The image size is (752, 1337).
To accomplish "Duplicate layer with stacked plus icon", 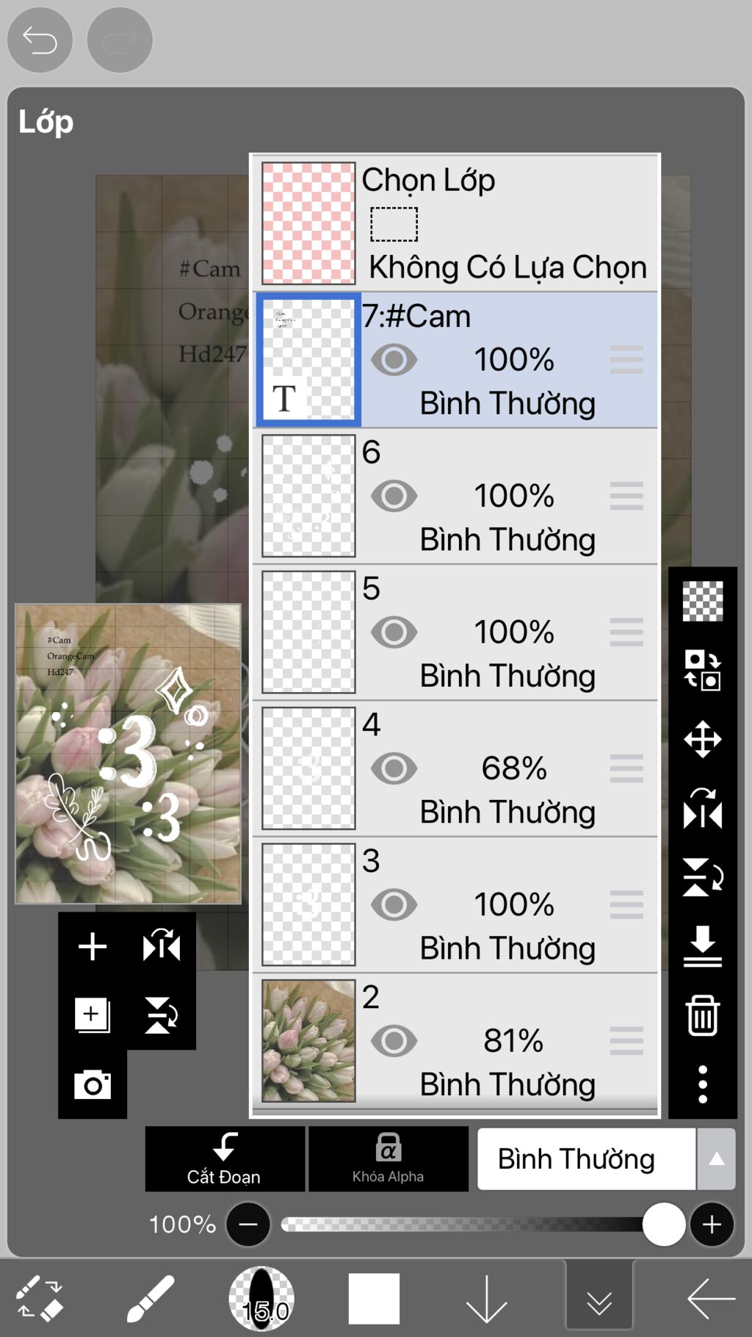I will [93, 1015].
